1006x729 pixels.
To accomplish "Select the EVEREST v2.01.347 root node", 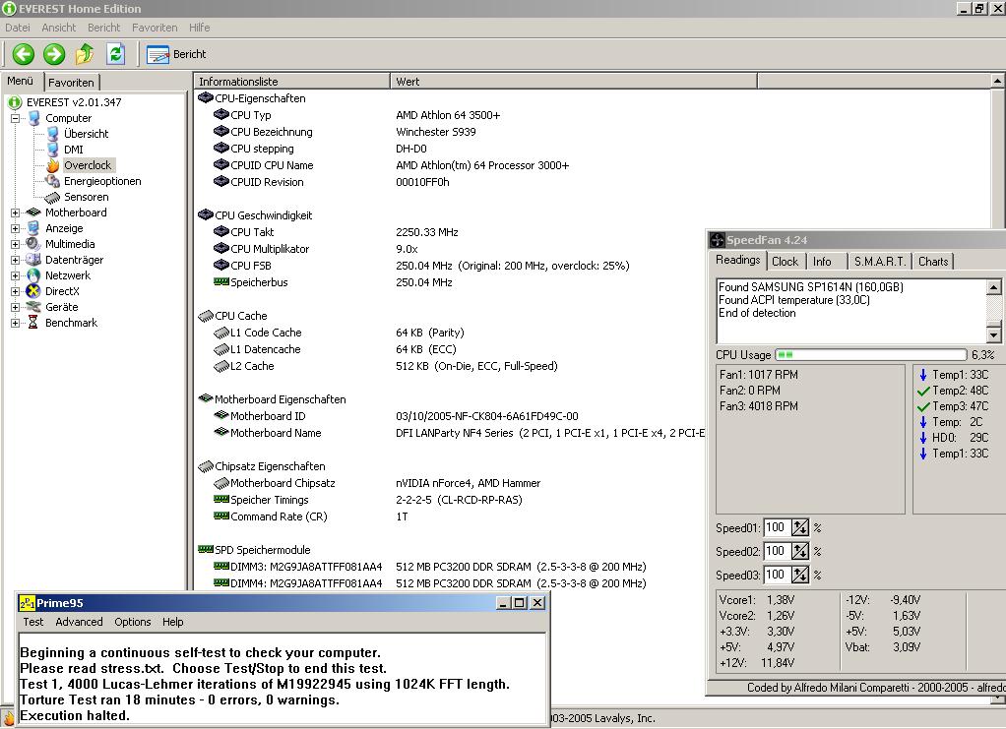I will tap(74, 102).
